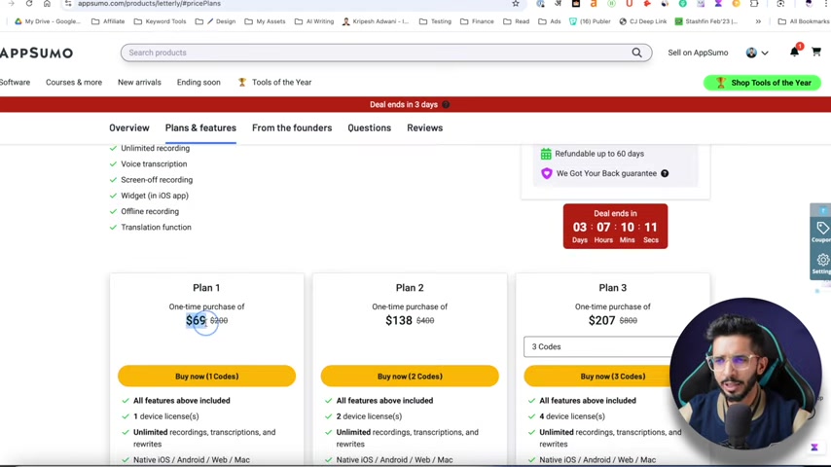Open the shopping cart
The width and height of the screenshot is (831, 467).
(x=815, y=53)
